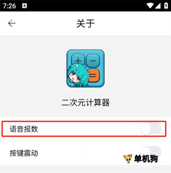
Task: Select the 语音报数 label text
Action: coord(24,129)
